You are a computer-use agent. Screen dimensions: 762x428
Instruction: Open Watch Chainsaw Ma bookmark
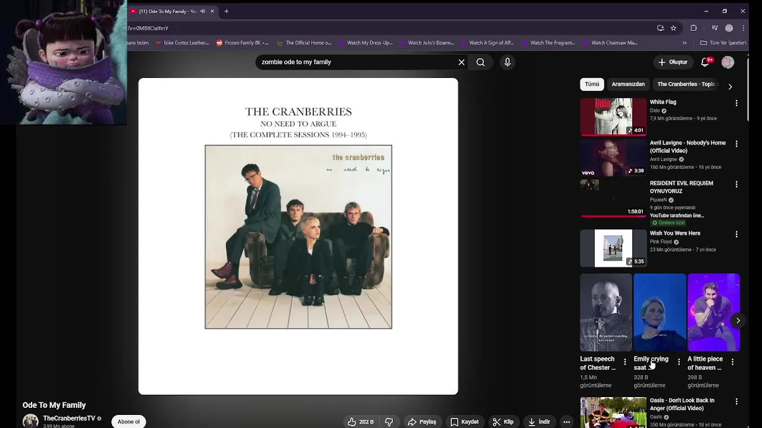click(610, 43)
